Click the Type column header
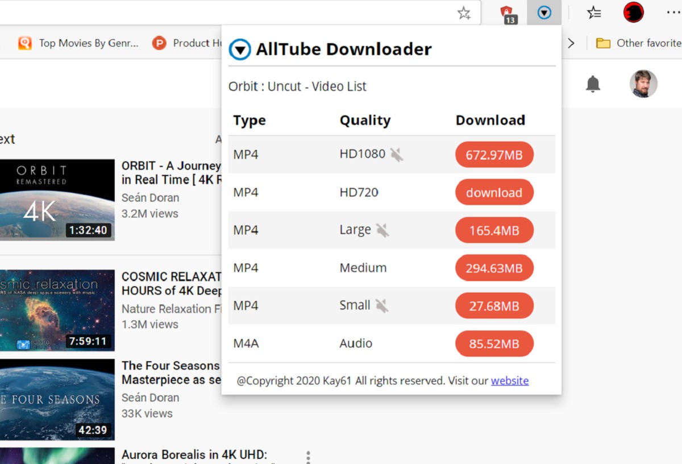 pyautogui.click(x=249, y=121)
